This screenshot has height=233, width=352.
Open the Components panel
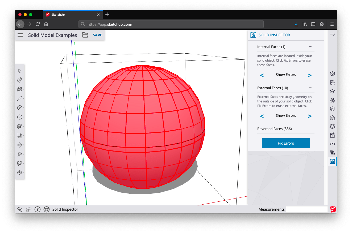332,100
